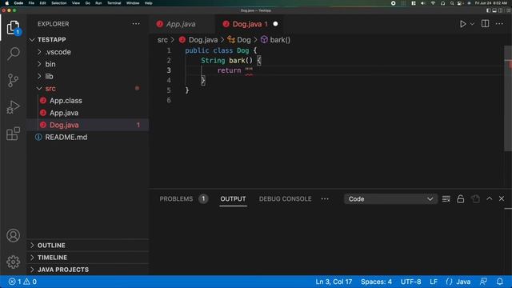
Task: Open Explorer Views and More Actions menu
Action: [136, 24]
